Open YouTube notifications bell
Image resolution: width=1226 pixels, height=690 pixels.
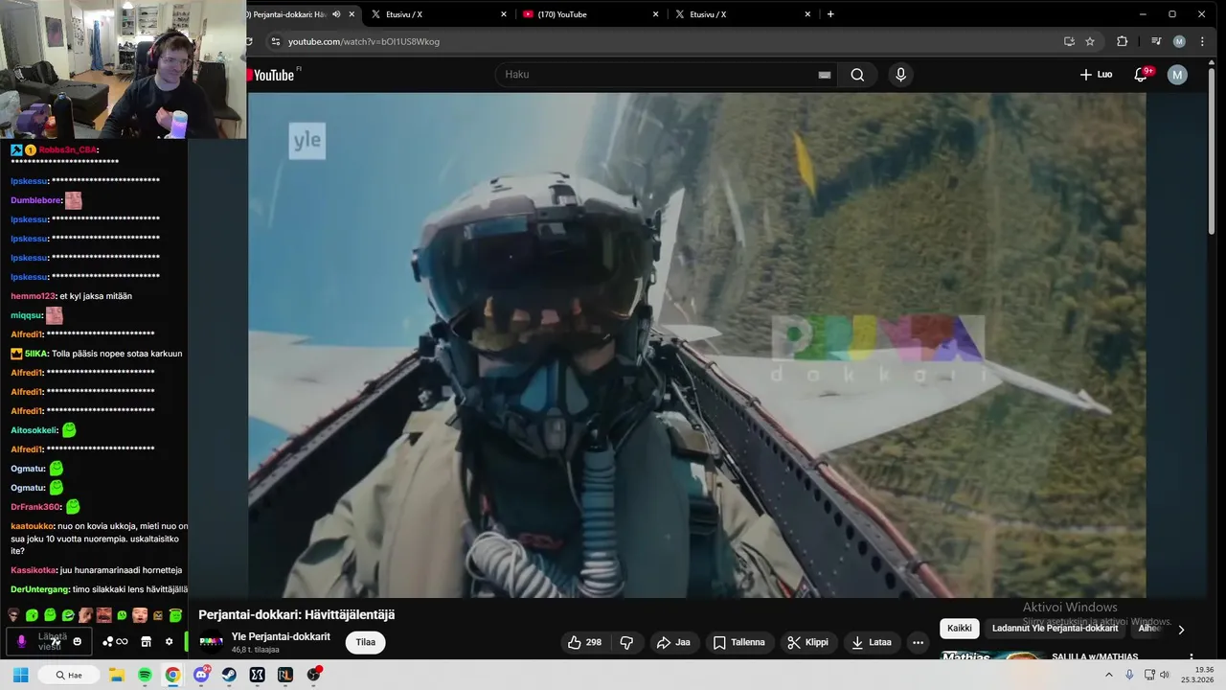(x=1141, y=75)
